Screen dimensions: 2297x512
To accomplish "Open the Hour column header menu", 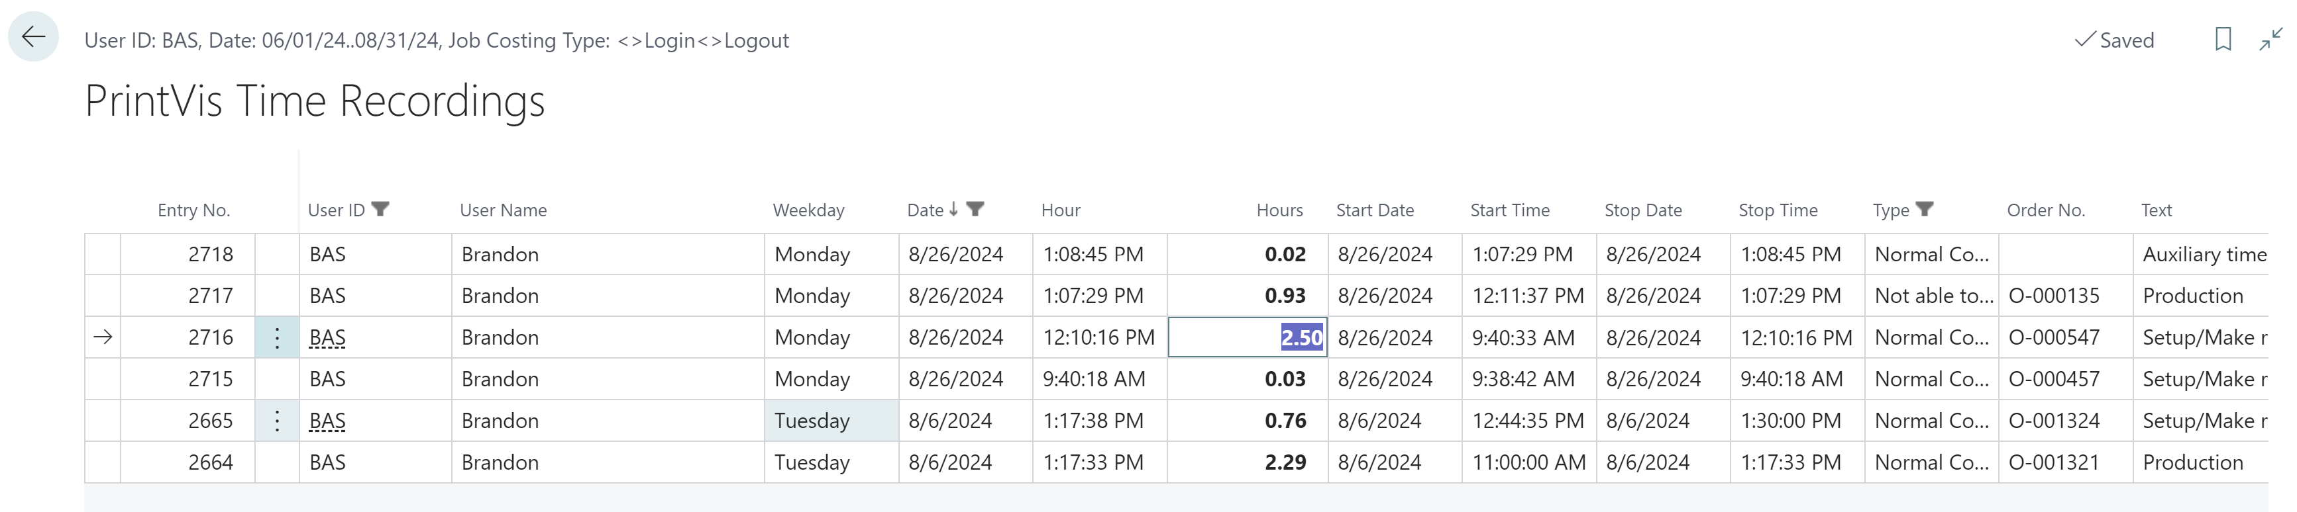I will click(1060, 210).
